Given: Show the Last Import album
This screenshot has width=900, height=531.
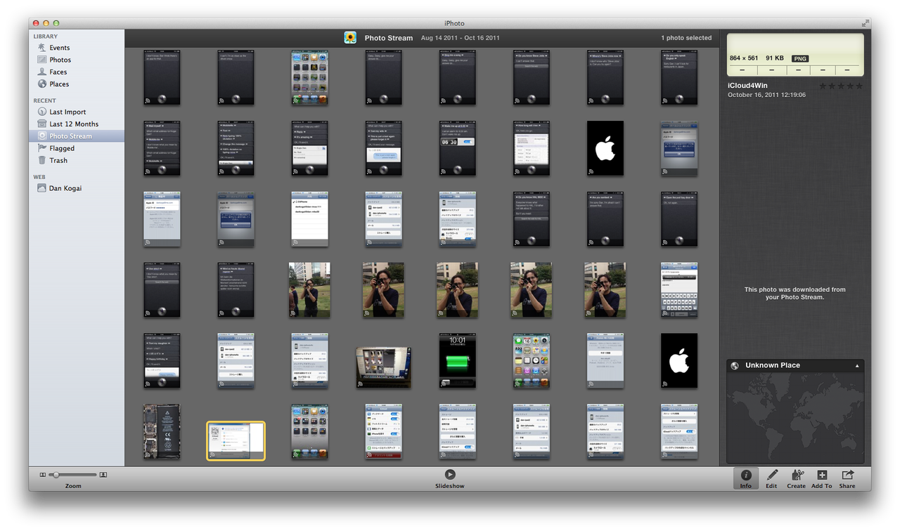Looking at the screenshot, I should pos(67,112).
